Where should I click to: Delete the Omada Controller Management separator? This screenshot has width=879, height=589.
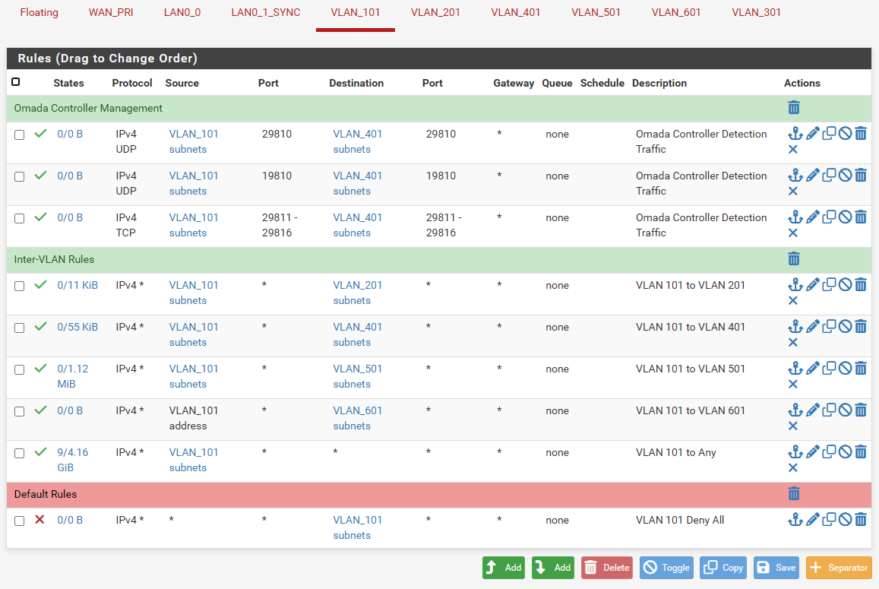pos(794,108)
